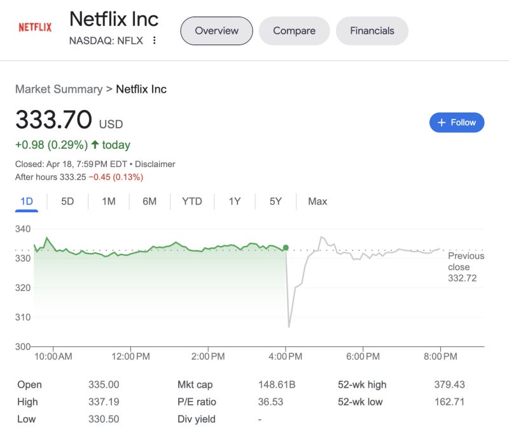This screenshot has width=509, height=434.
Task: Click the 4:00 PM axis label
Action: click(x=285, y=356)
